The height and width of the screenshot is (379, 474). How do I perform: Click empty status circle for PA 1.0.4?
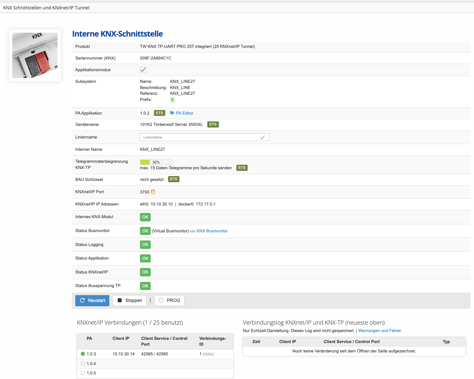(83, 363)
